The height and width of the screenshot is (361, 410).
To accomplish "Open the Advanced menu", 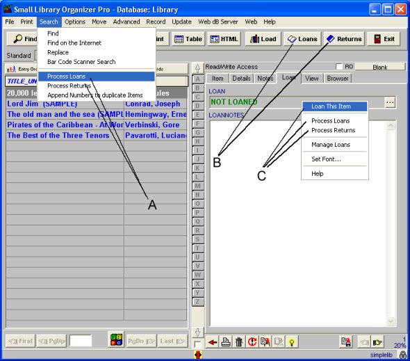I will (x=126, y=22).
